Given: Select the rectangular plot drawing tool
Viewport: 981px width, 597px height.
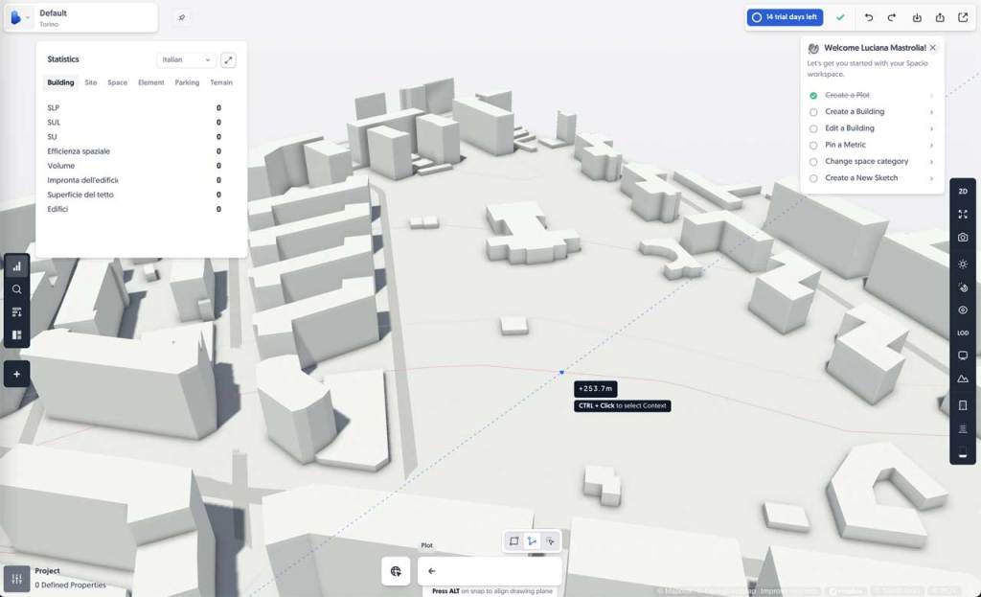Looking at the screenshot, I should pos(513,540).
